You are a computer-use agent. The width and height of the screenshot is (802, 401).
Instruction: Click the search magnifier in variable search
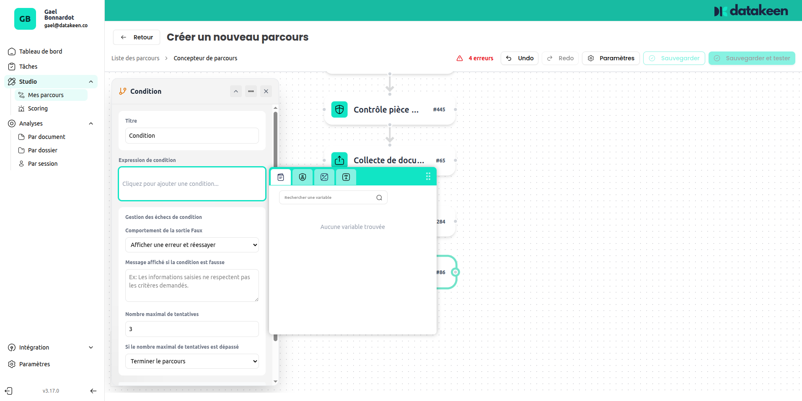click(379, 198)
